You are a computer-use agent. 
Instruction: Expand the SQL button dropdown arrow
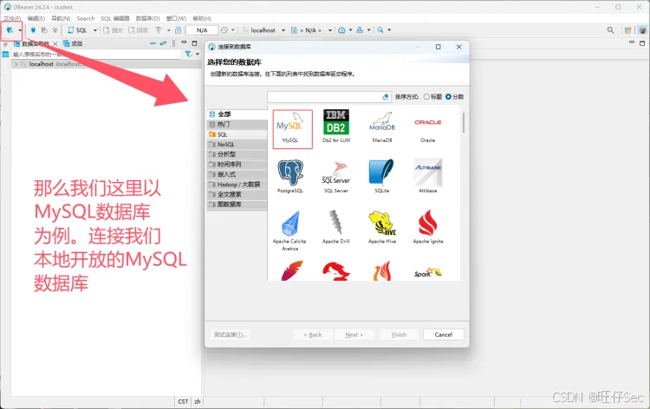click(95, 30)
